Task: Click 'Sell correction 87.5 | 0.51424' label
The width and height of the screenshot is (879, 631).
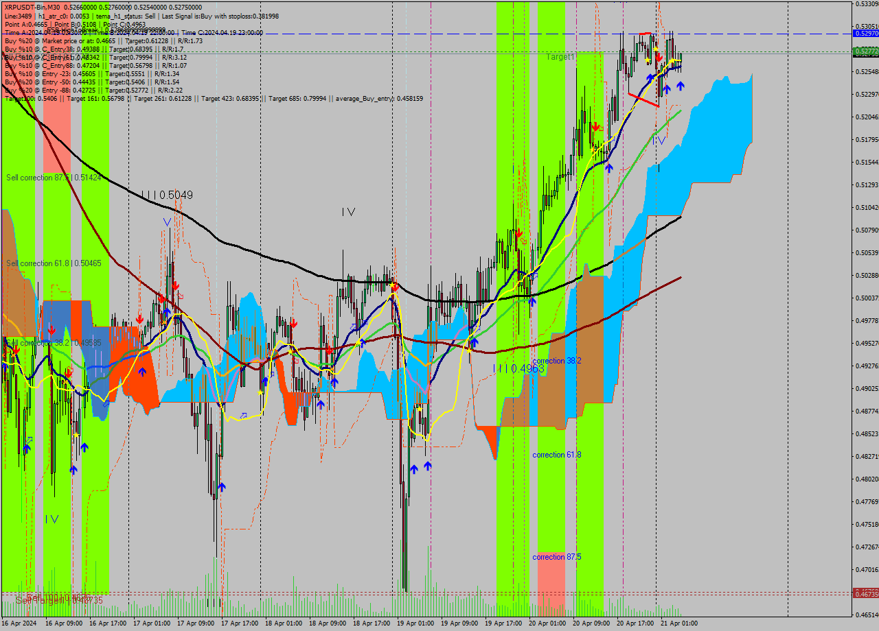Action: click(54, 178)
